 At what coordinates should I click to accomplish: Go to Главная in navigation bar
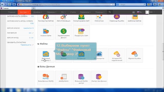[12, 12]
